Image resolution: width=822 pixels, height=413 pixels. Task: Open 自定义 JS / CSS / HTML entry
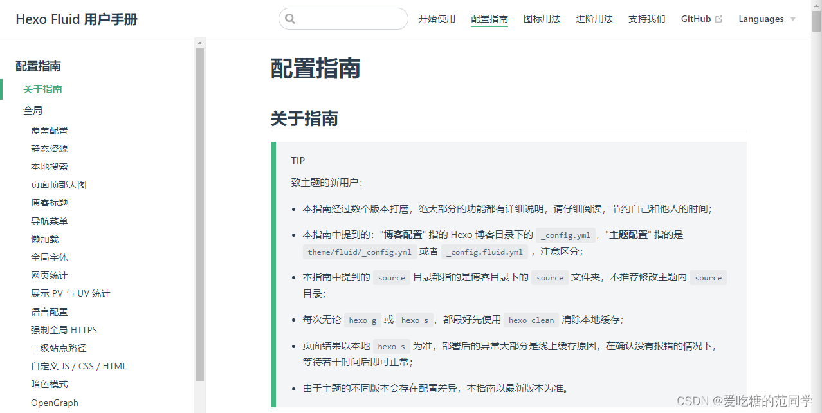[79, 366]
